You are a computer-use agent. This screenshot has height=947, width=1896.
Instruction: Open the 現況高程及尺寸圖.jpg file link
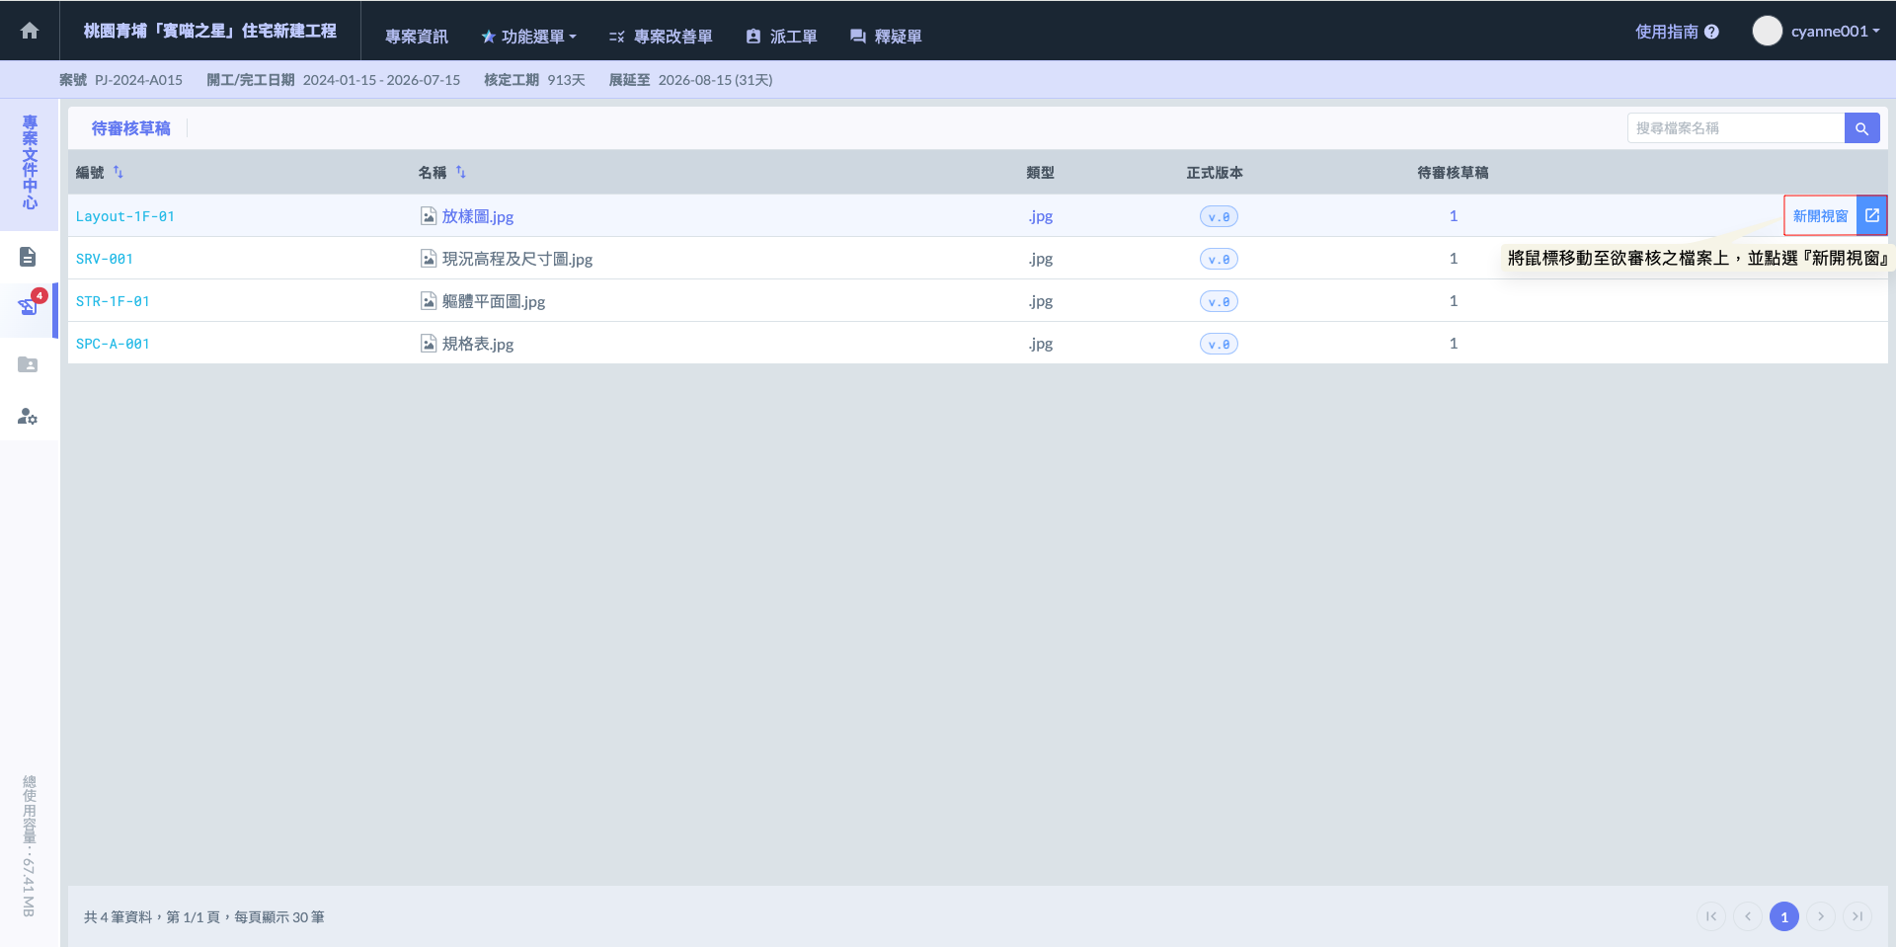click(x=516, y=260)
